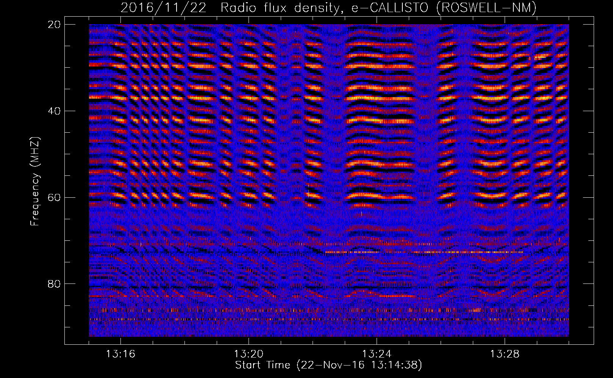Click the 80 frequency tick label
Image resolution: width=613 pixels, height=378 pixels.
[x=54, y=284]
